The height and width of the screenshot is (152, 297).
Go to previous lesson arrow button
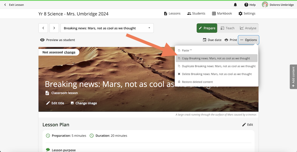tap(43, 28)
